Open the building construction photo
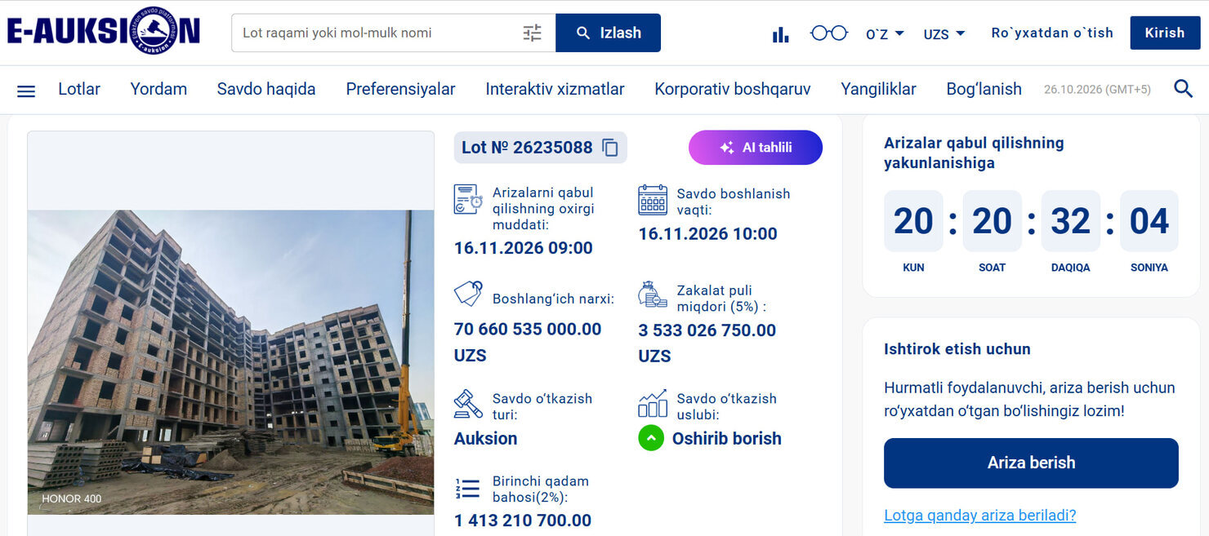 [231, 362]
